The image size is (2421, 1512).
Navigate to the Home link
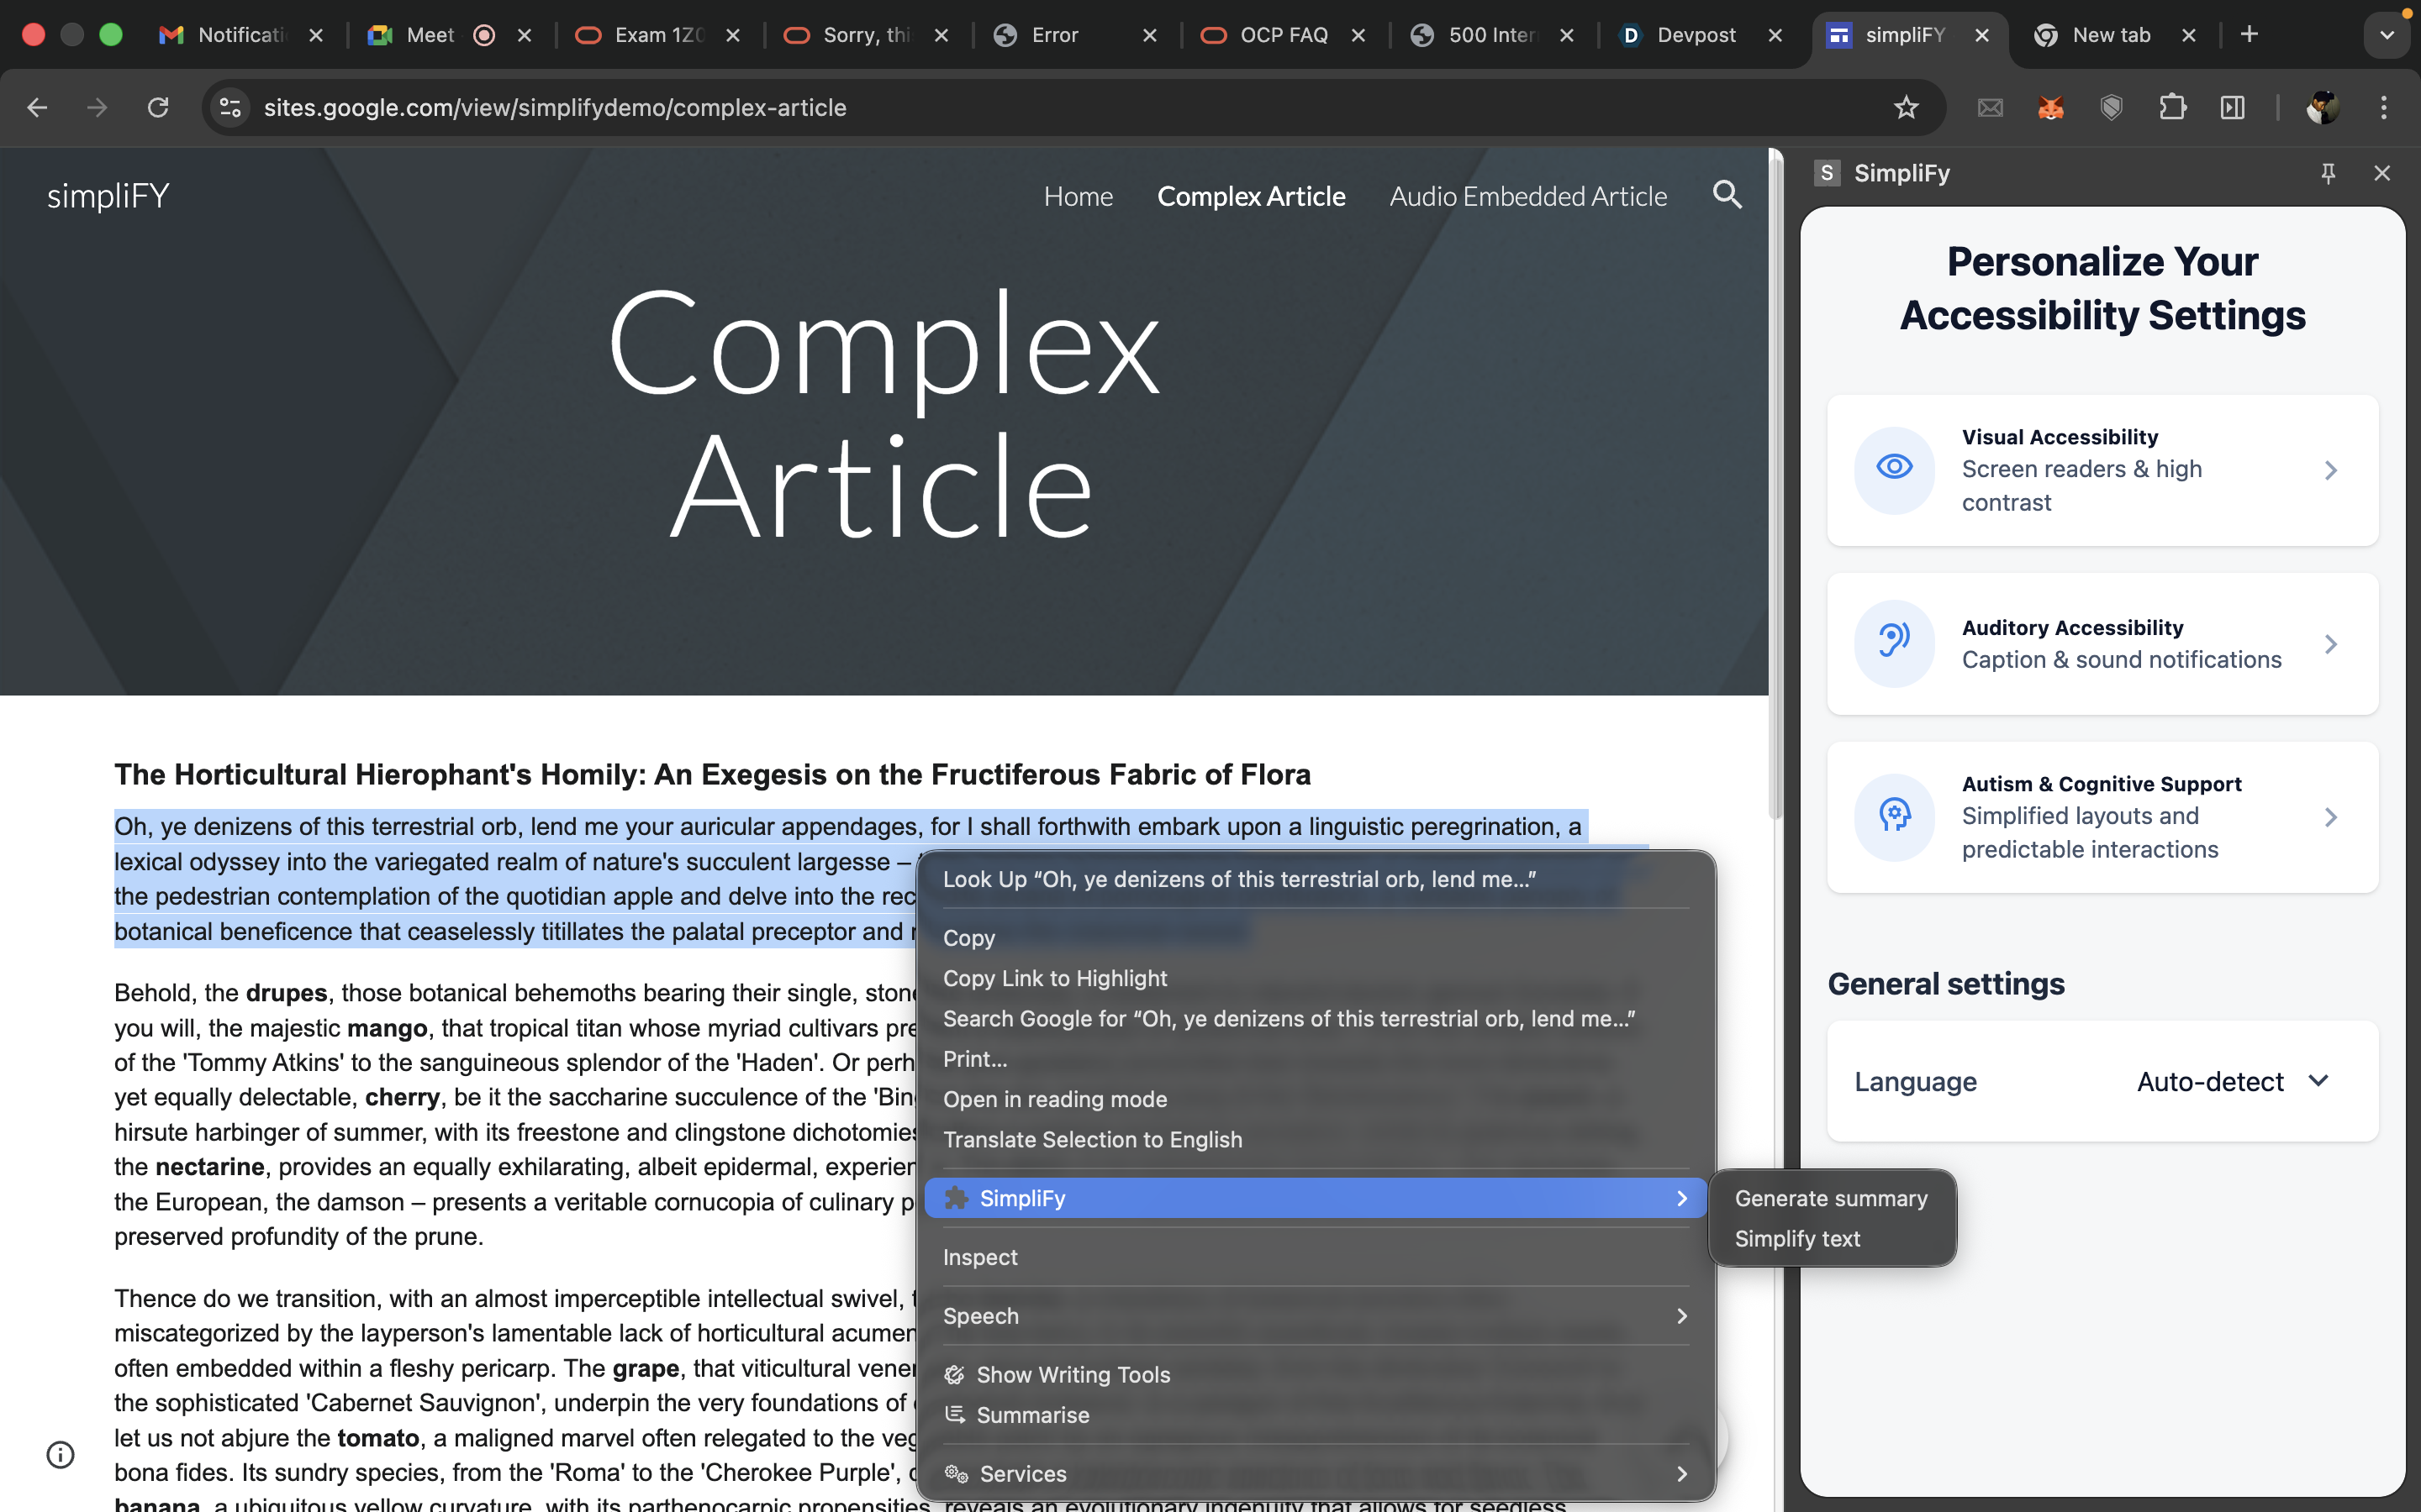tap(1078, 197)
